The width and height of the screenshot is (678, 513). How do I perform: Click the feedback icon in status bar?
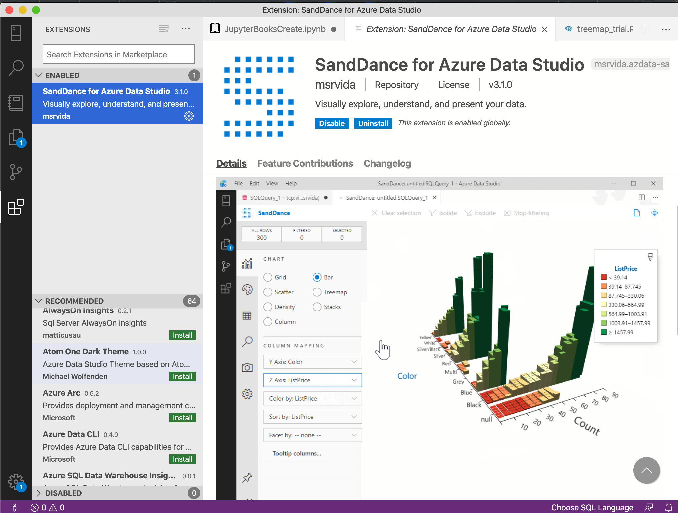[x=649, y=508]
